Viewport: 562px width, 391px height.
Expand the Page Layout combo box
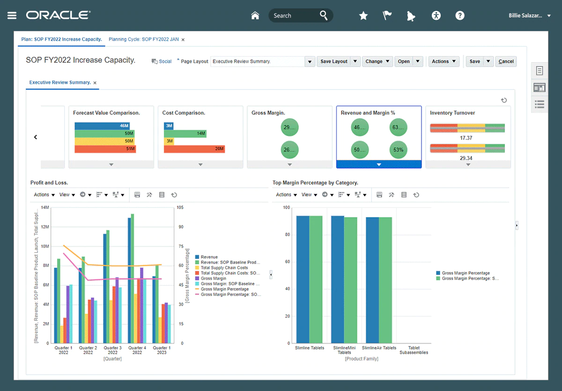coord(310,61)
